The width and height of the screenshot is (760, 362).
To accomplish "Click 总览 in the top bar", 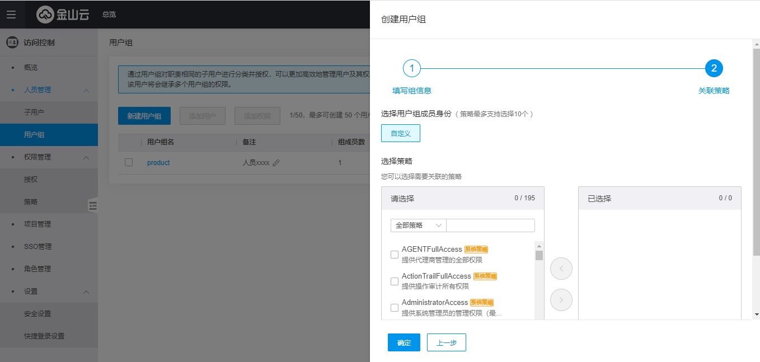I will click(x=109, y=15).
